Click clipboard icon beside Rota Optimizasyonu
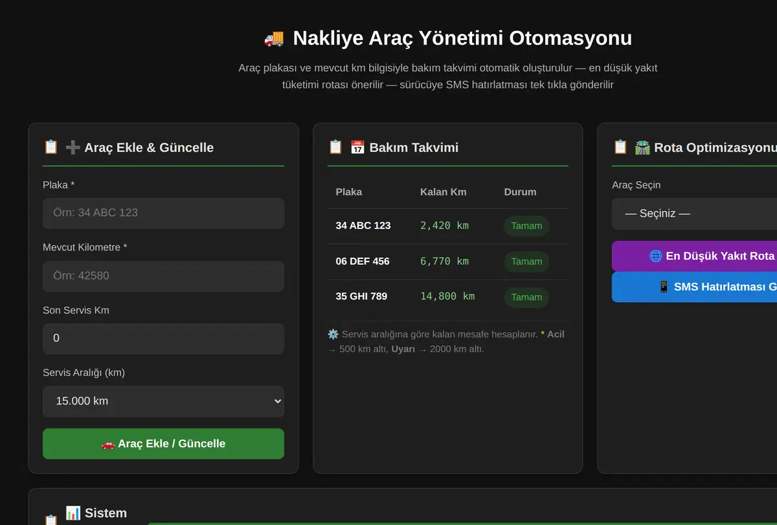777x525 pixels. point(620,147)
